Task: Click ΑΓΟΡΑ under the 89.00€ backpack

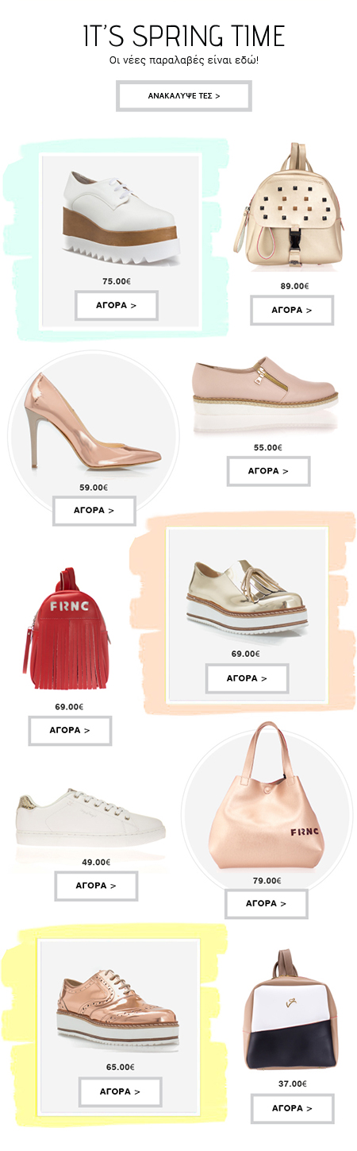Action: pyautogui.click(x=292, y=310)
